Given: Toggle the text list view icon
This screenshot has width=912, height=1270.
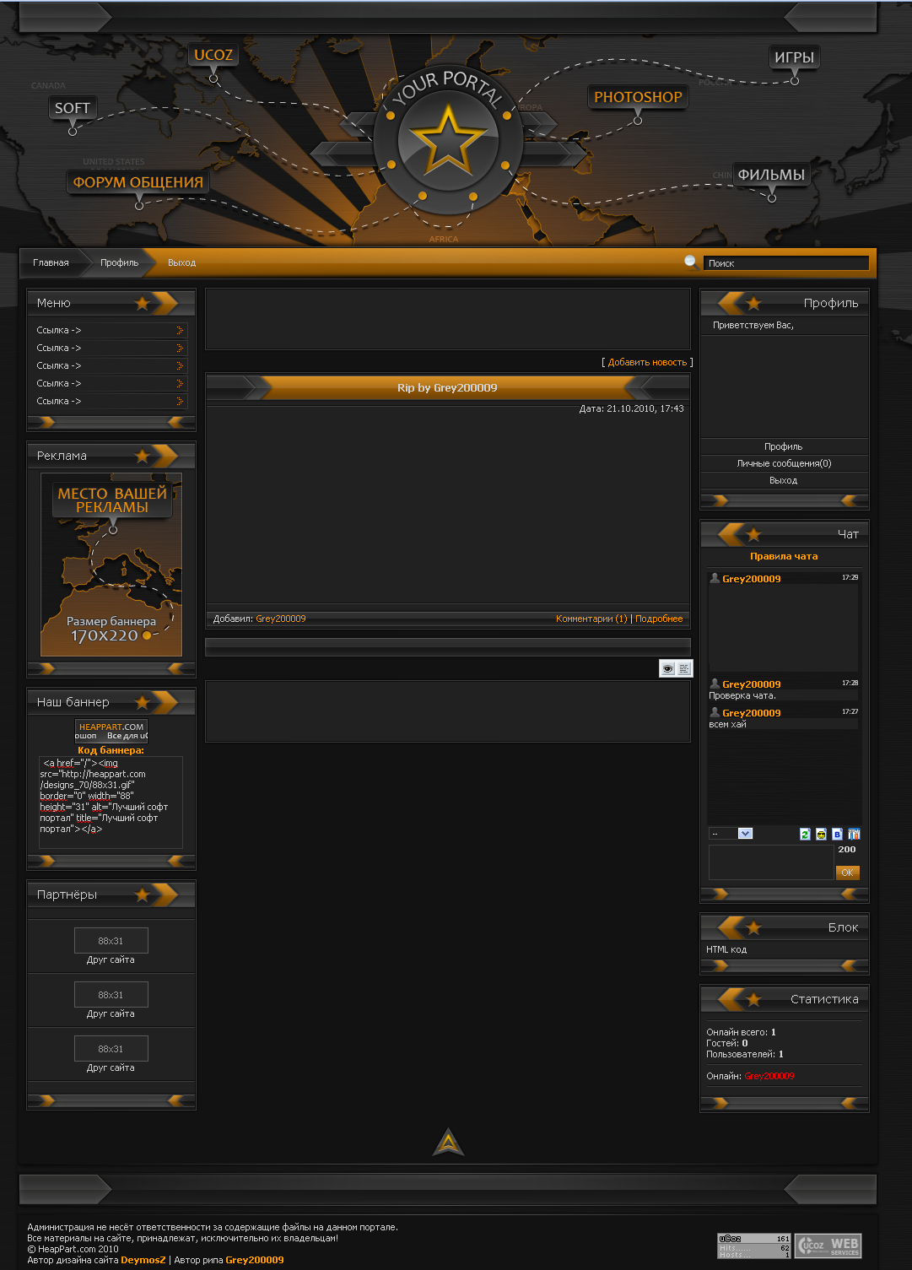Looking at the screenshot, I should point(684,668).
